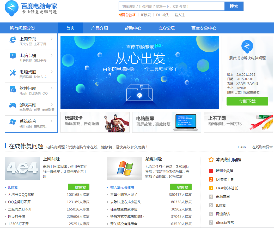Open the 玩游戏卡 promo card
The height and width of the screenshot is (228, 274).
pyautogui.click(x=95, y=122)
